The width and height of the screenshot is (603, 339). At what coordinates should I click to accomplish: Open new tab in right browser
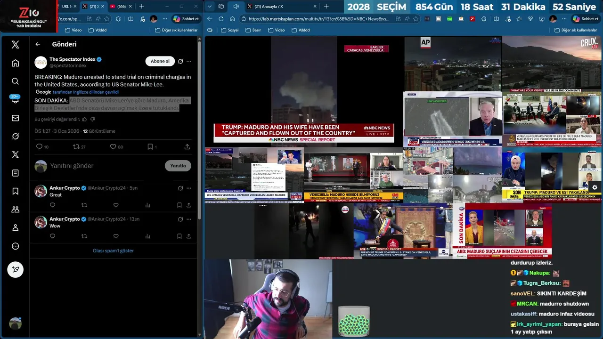pyautogui.click(x=326, y=7)
